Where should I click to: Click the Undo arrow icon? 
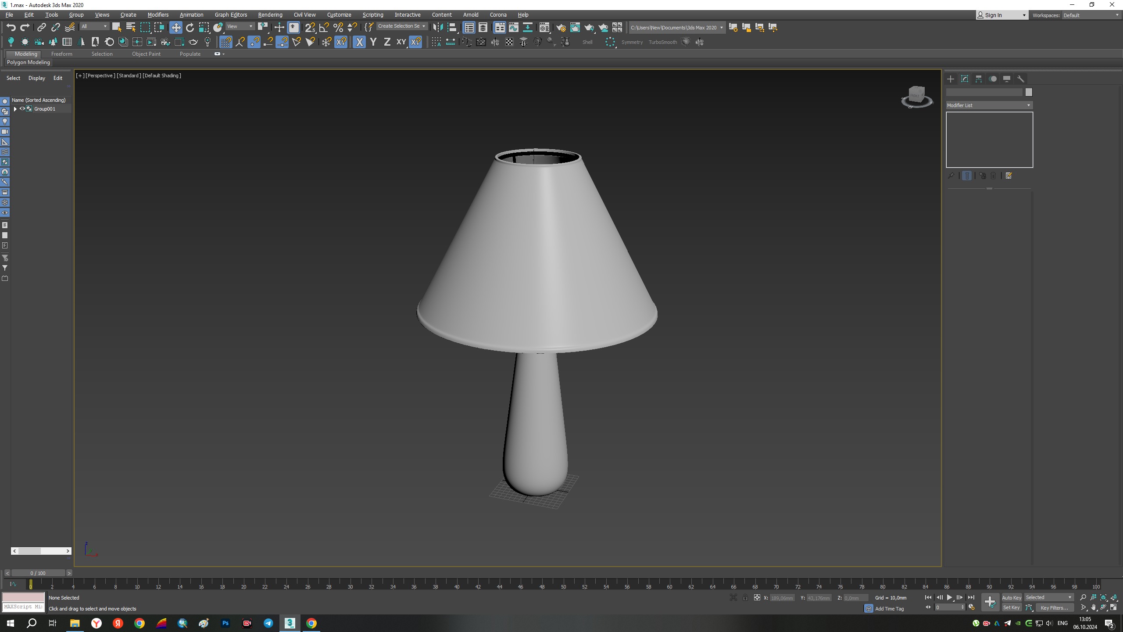(11, 28)
